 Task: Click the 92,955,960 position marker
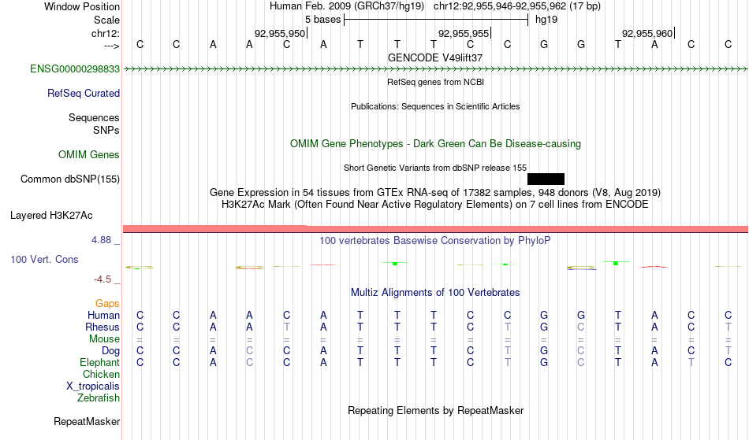click(648, 33)
